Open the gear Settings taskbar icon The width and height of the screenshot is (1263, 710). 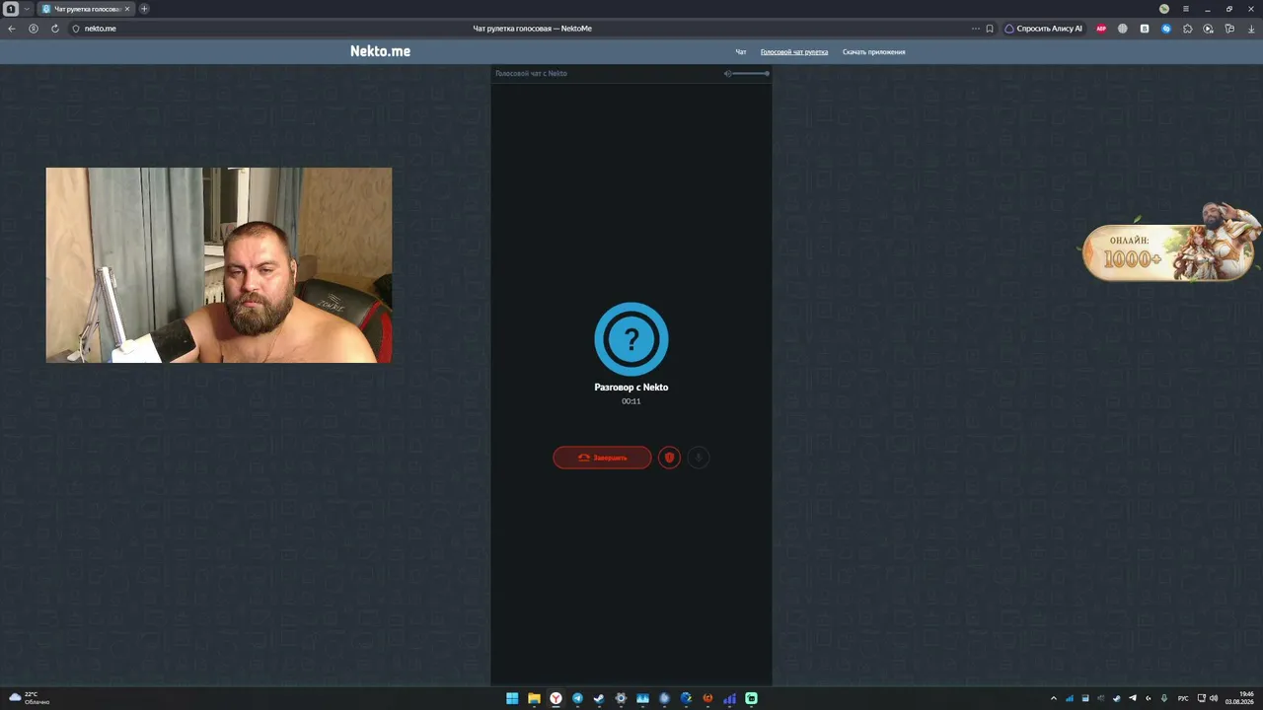(x=621, y=698)
